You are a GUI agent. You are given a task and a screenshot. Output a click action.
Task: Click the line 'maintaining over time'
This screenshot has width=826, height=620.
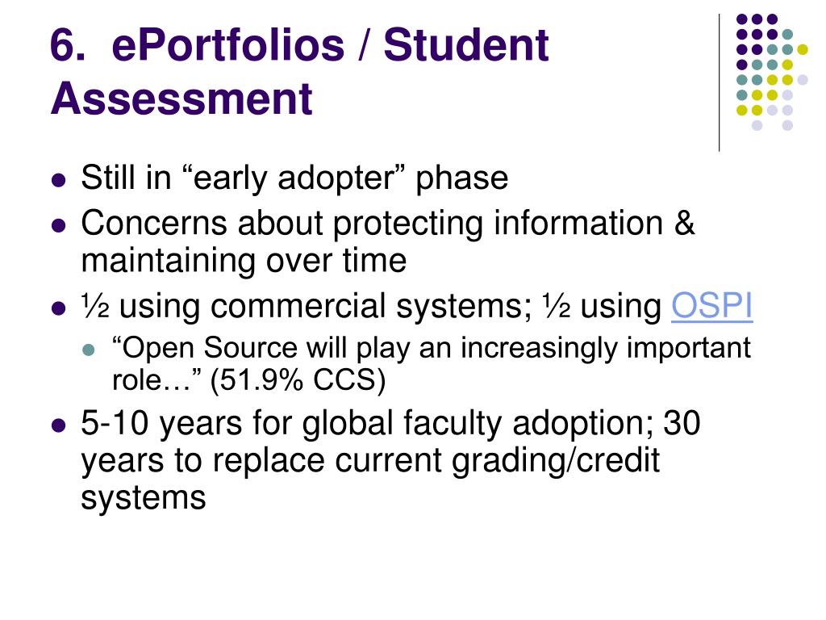pos(244,261)
